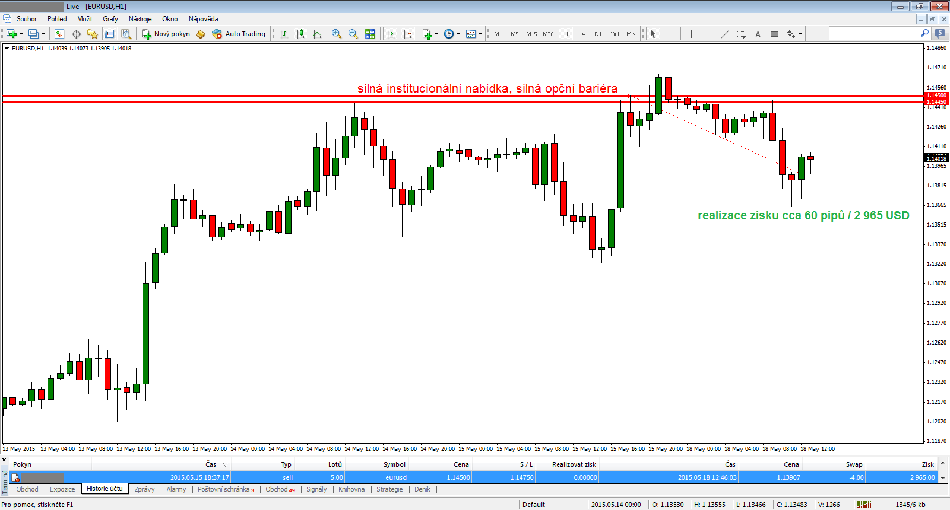Screen dimensions: 950x510
Task: Open the Profiles icon
Action: (x=34, y=34)
